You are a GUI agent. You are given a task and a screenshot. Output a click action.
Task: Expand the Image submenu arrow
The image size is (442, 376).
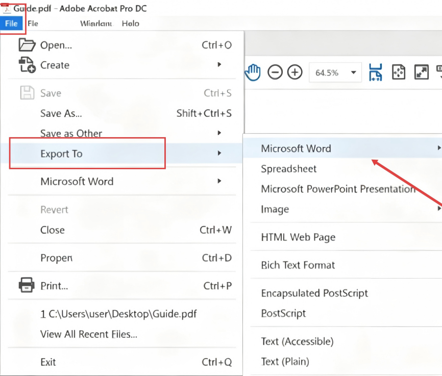(439, 208)
